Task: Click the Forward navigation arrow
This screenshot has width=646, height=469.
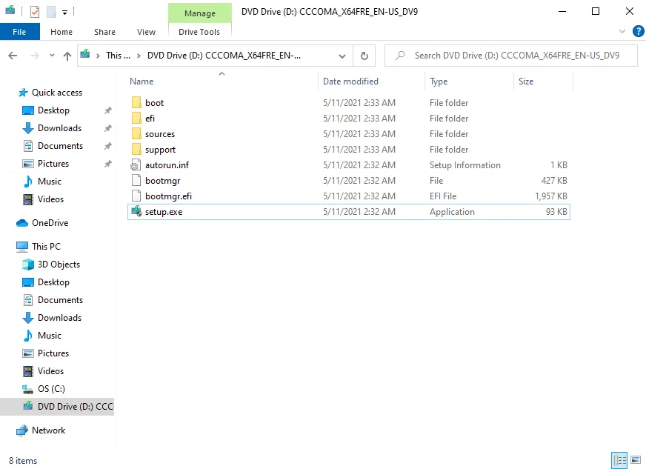Action: [35, 56]
